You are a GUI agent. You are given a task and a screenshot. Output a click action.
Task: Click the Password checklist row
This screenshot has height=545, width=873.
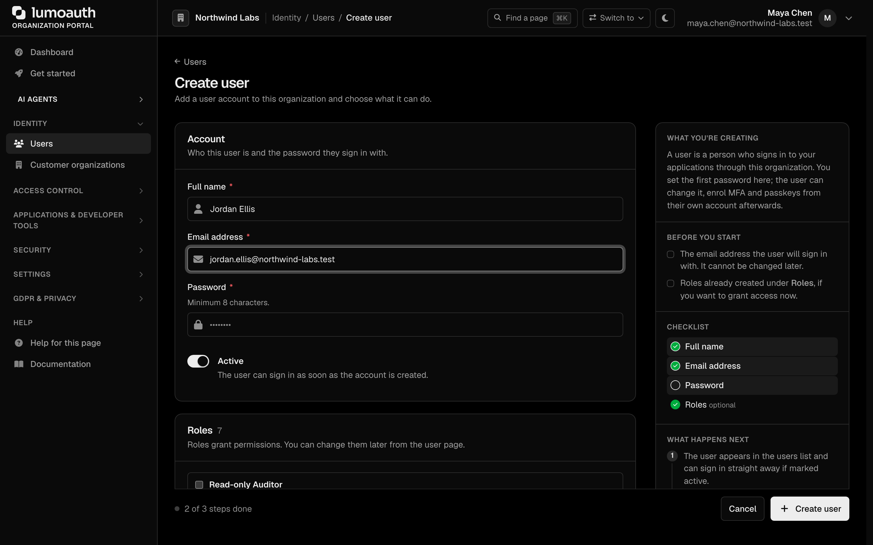752,385
